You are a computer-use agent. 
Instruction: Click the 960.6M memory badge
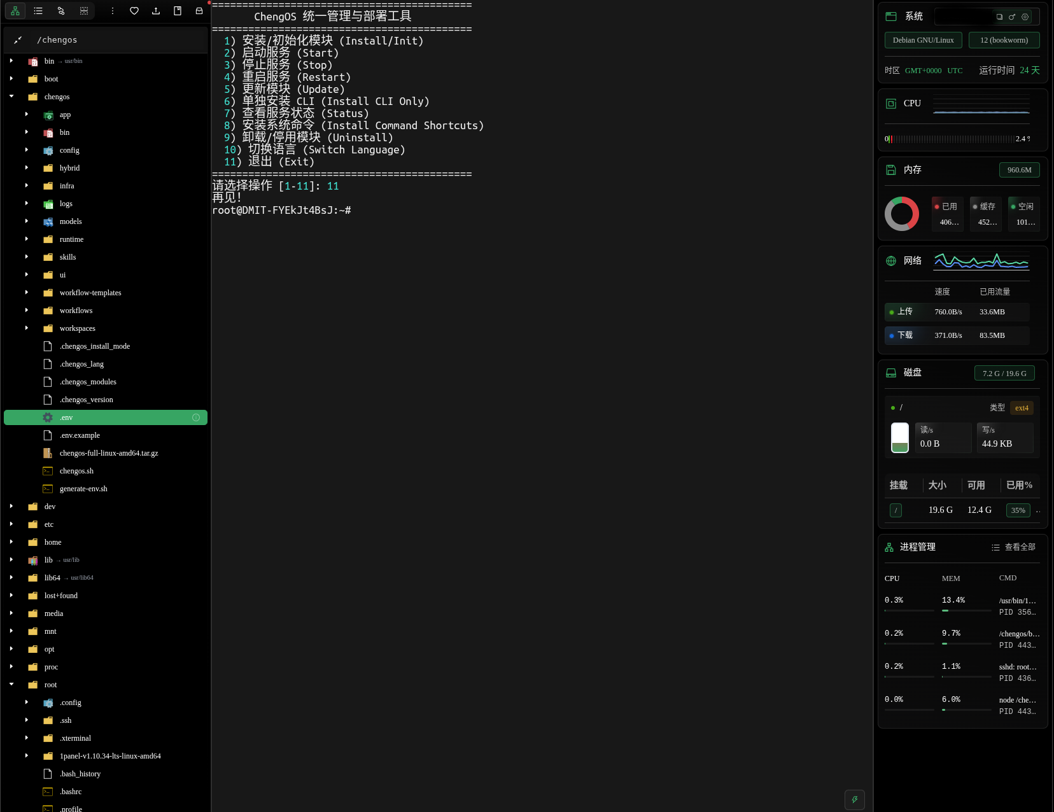(x=1020, y=170)
